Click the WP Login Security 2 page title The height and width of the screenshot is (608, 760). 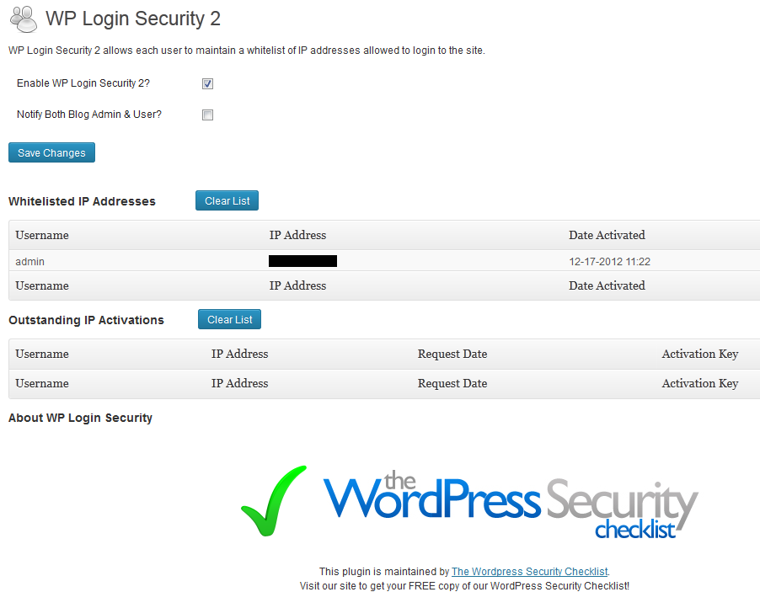coord(133,19)
